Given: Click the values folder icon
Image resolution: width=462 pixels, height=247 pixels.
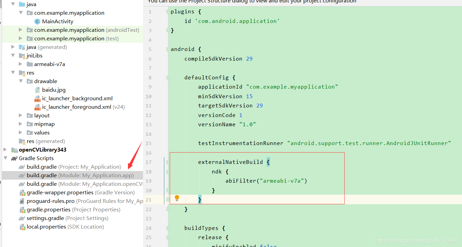Looking at the screenshot, I should pyautogui.click(x=30, y=133).
